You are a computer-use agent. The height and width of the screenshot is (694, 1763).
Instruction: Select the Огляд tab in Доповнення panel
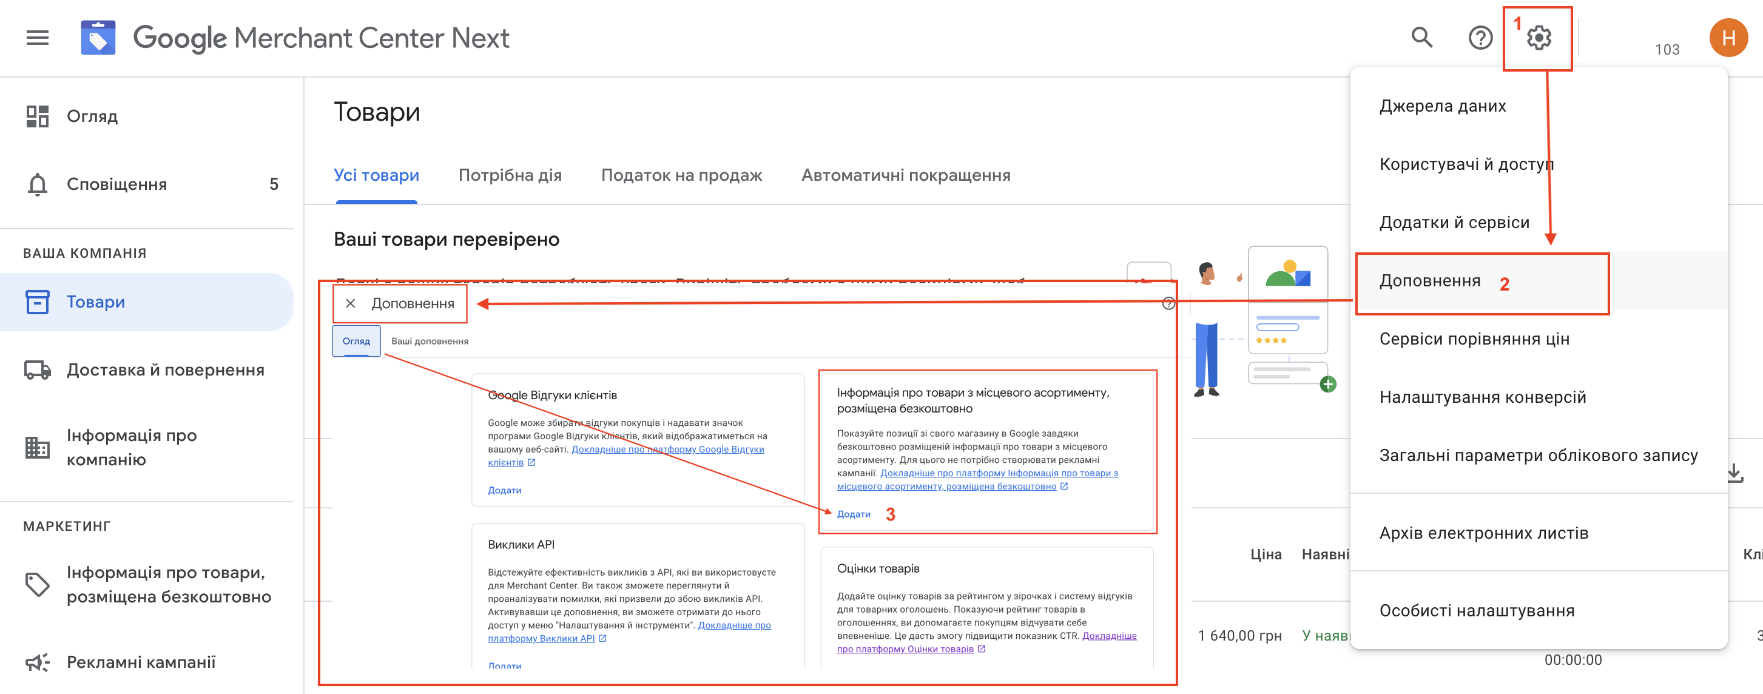tap(357, 341)
